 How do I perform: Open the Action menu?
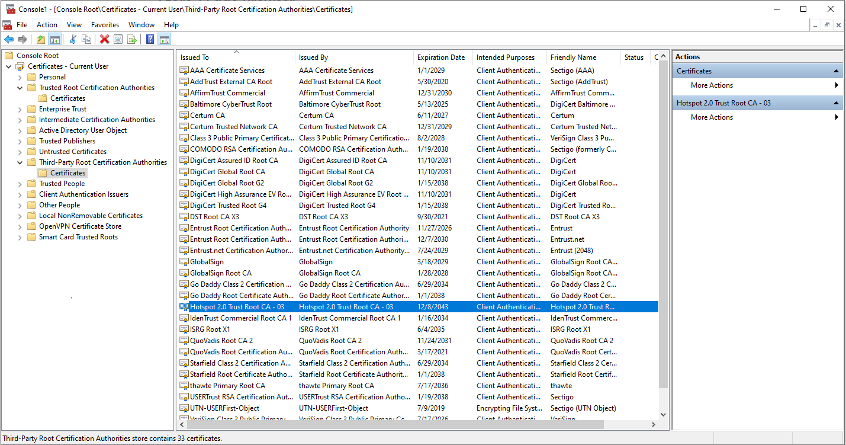(47, 25)
